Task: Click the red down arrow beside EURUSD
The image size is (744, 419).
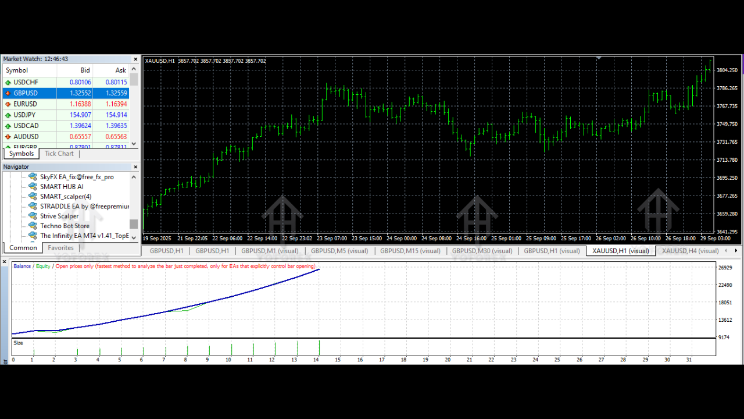Action: (x=8, y=104)
